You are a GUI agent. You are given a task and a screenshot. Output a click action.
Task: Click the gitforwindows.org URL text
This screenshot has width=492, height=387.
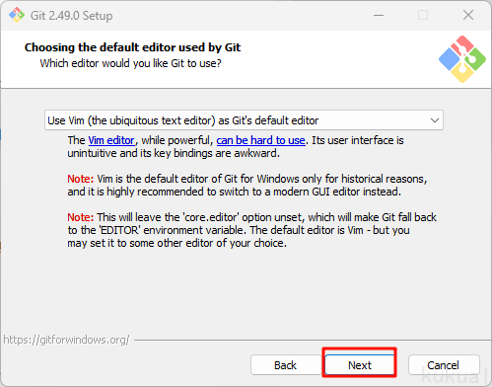point(66,340)
